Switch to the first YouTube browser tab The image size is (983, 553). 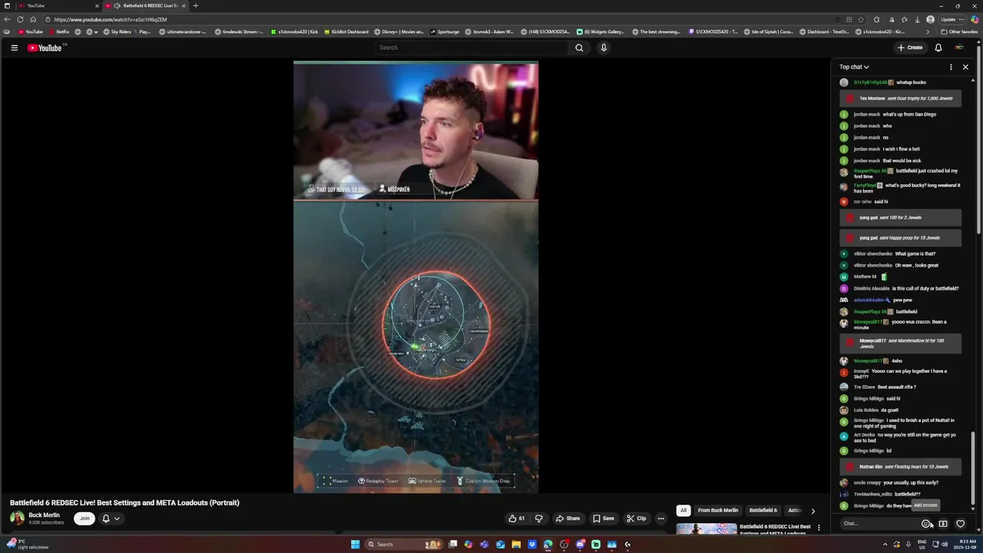(58, 5)
